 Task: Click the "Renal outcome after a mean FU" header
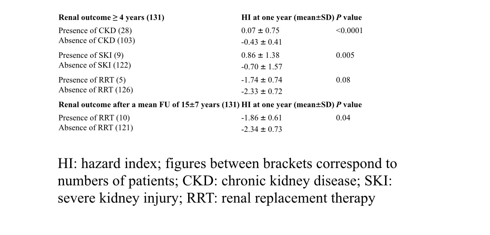coord(149,105)
